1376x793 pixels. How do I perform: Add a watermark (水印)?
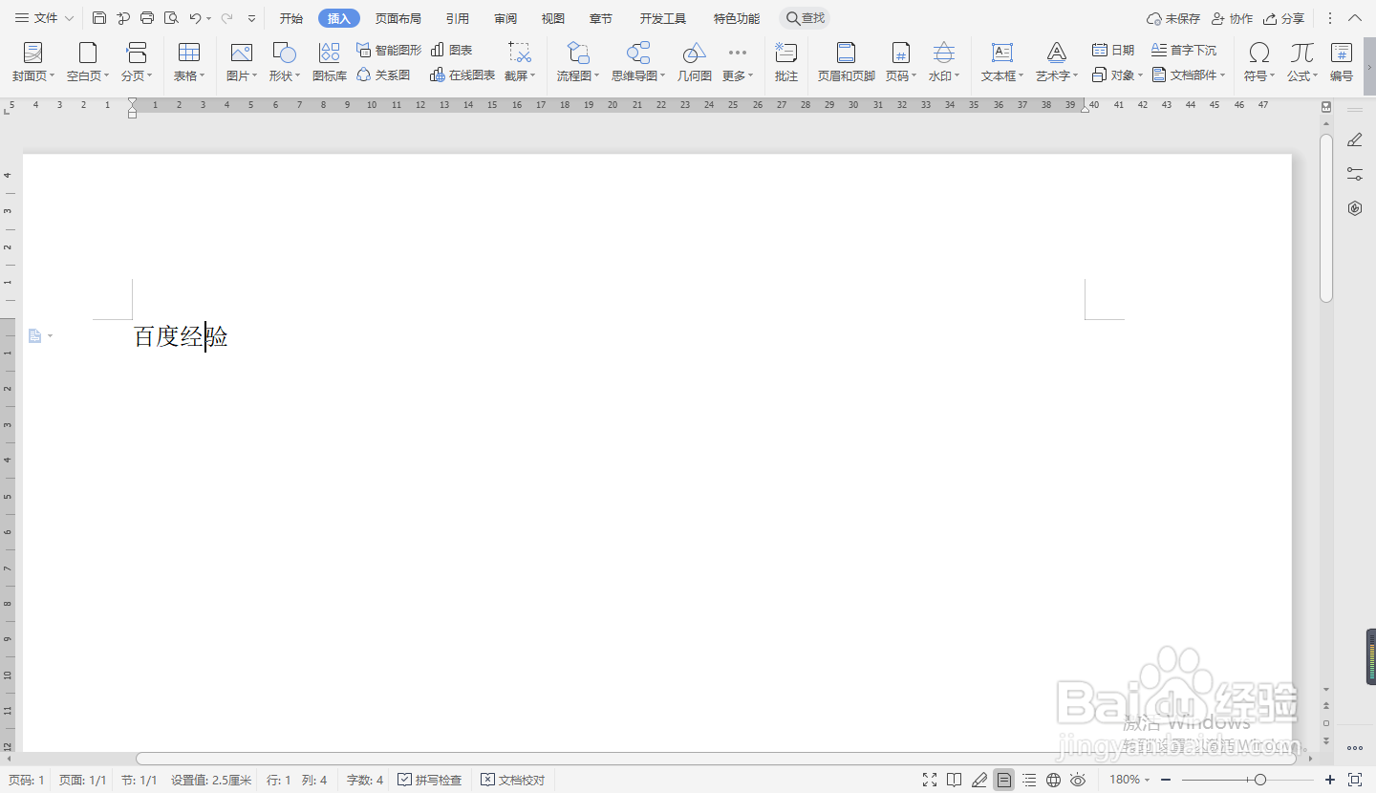tap(944, 62)
